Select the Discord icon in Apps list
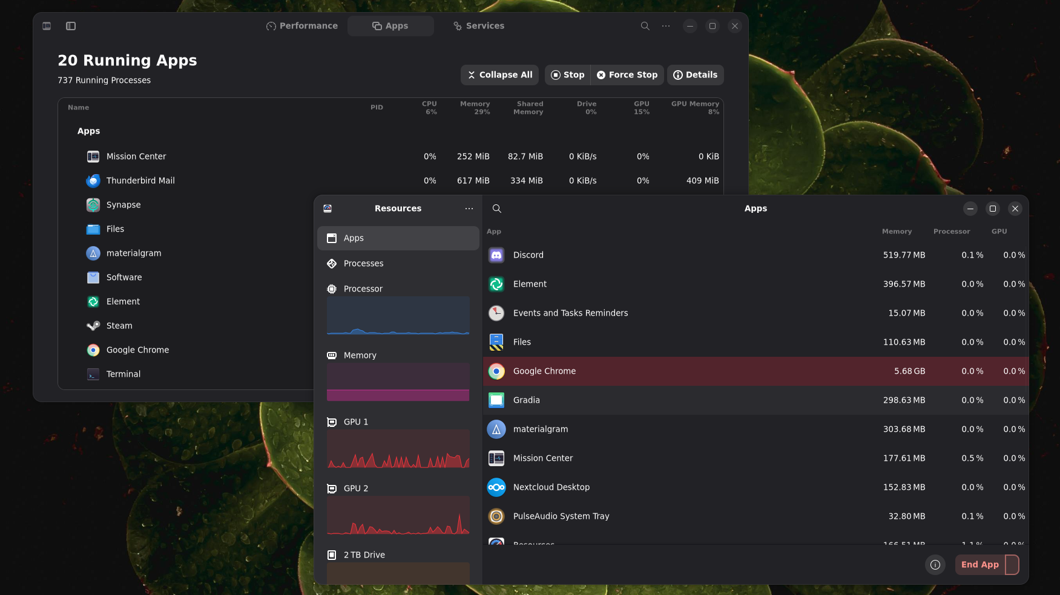This screenshot has height=595, width=1060. point(496,255)
